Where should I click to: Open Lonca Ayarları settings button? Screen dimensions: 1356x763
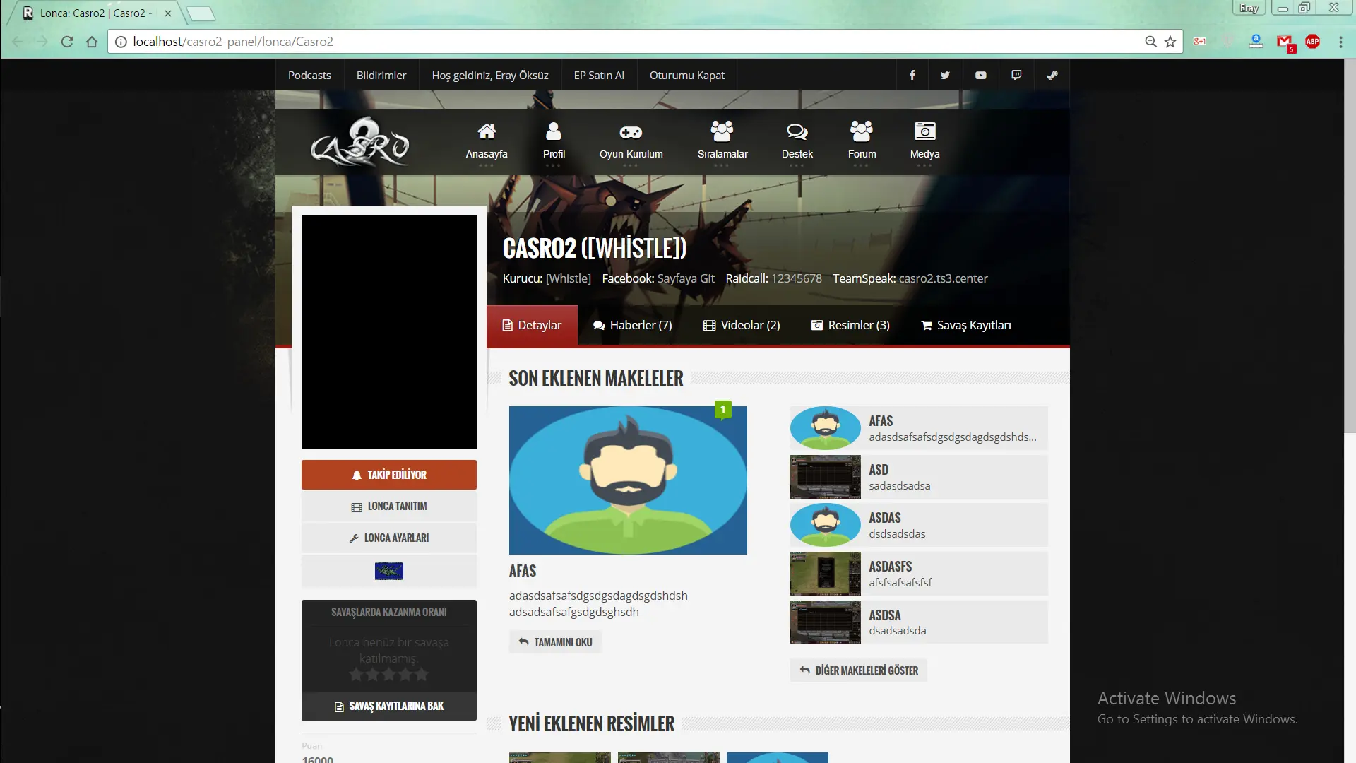click(x=389, y=538)
